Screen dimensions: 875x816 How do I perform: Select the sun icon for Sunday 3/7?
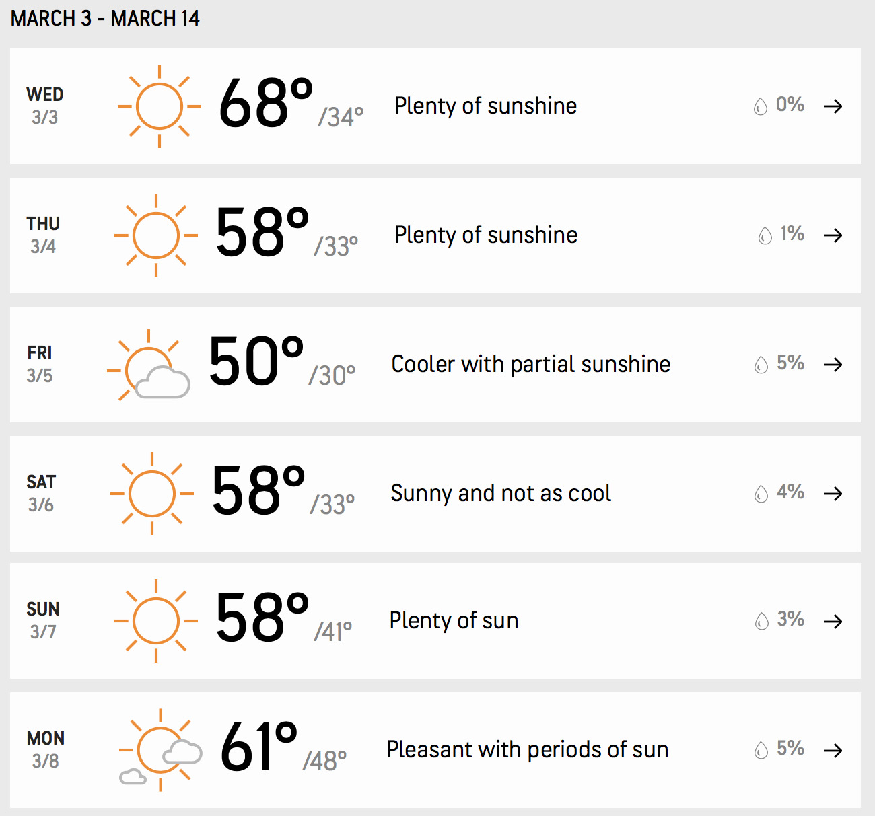tap(156, 621)
